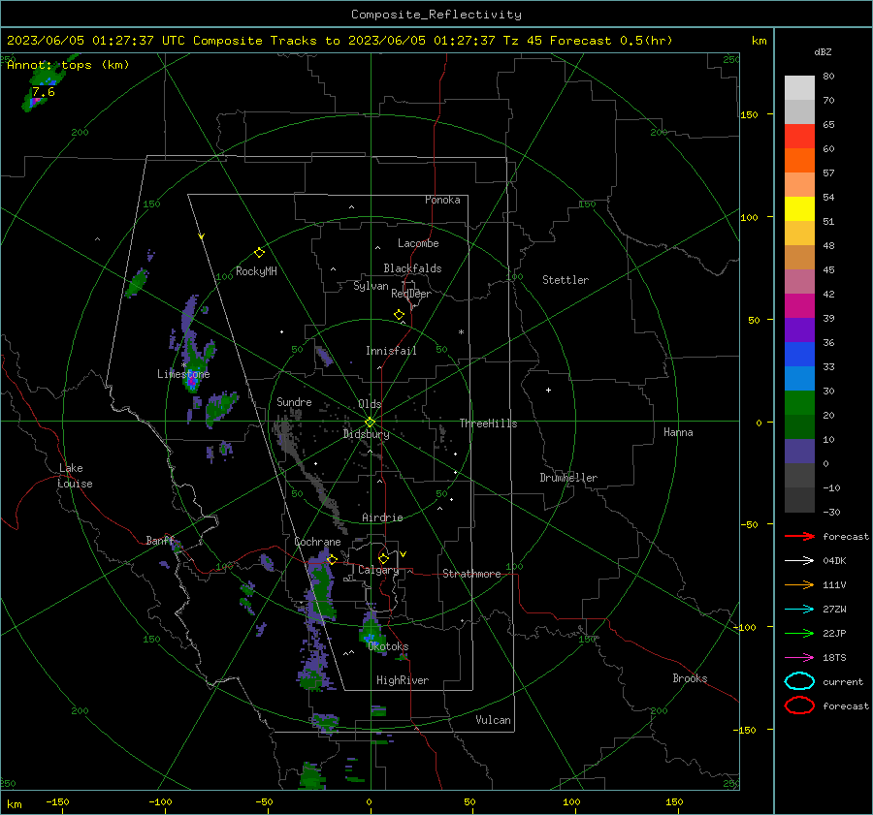
Task: Click the Blackfalds label on map
Action: click(412, 268)
